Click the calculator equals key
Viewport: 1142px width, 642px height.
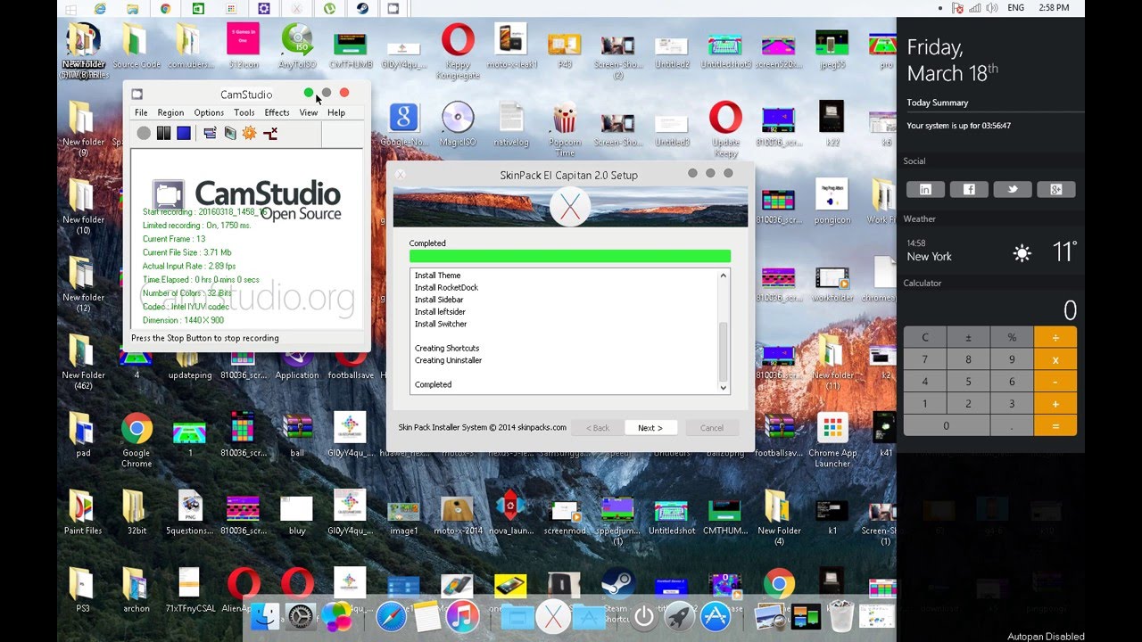coord(1055,425)
